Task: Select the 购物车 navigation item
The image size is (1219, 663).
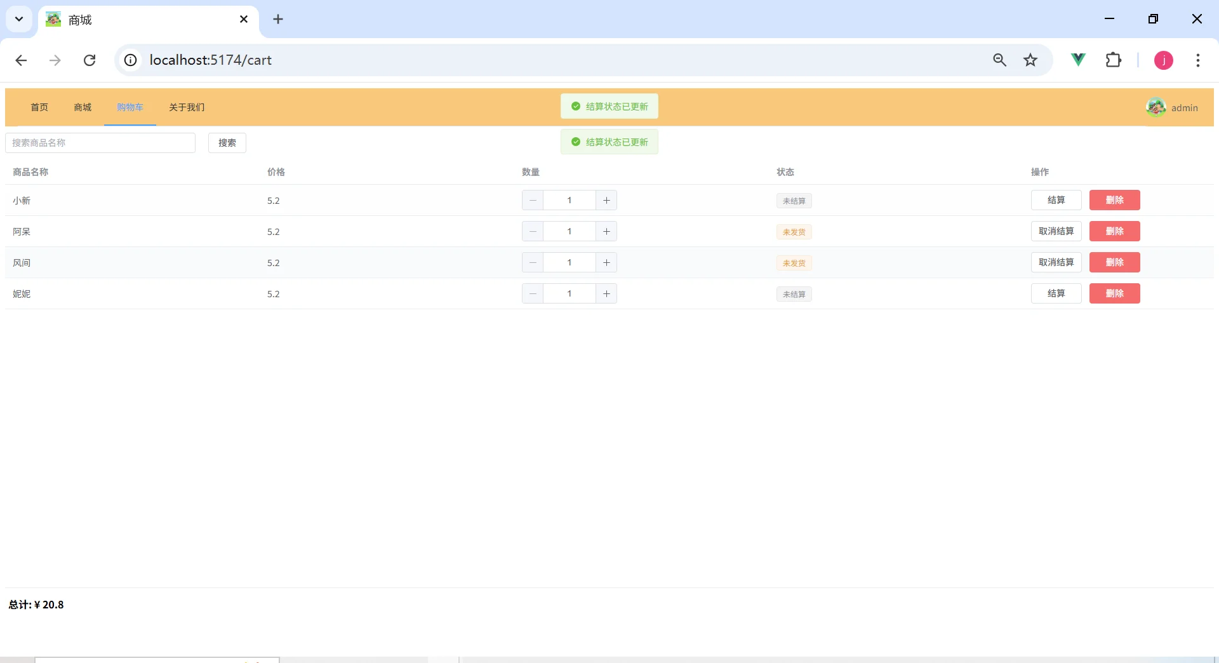Action: point(130,107)
